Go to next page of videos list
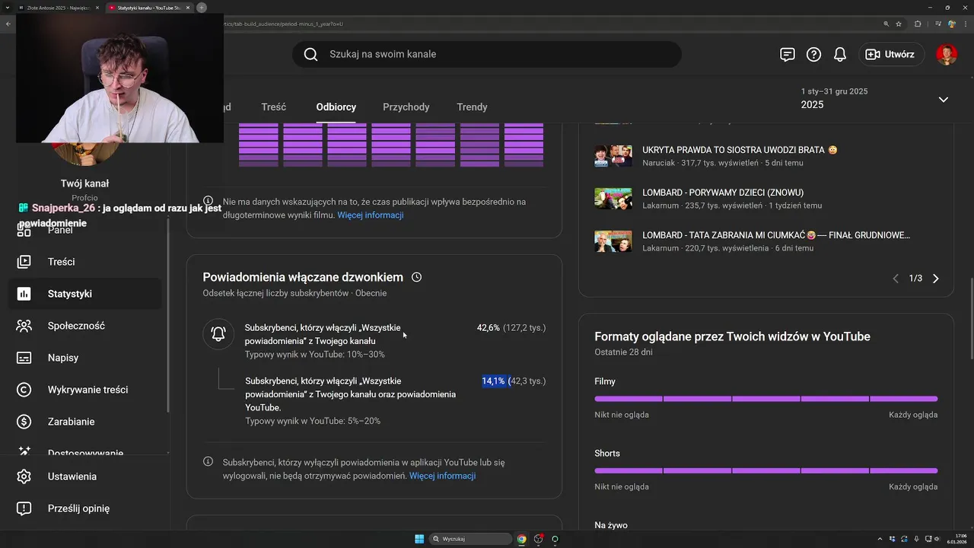The image size is (974, 548). [936, 279]
